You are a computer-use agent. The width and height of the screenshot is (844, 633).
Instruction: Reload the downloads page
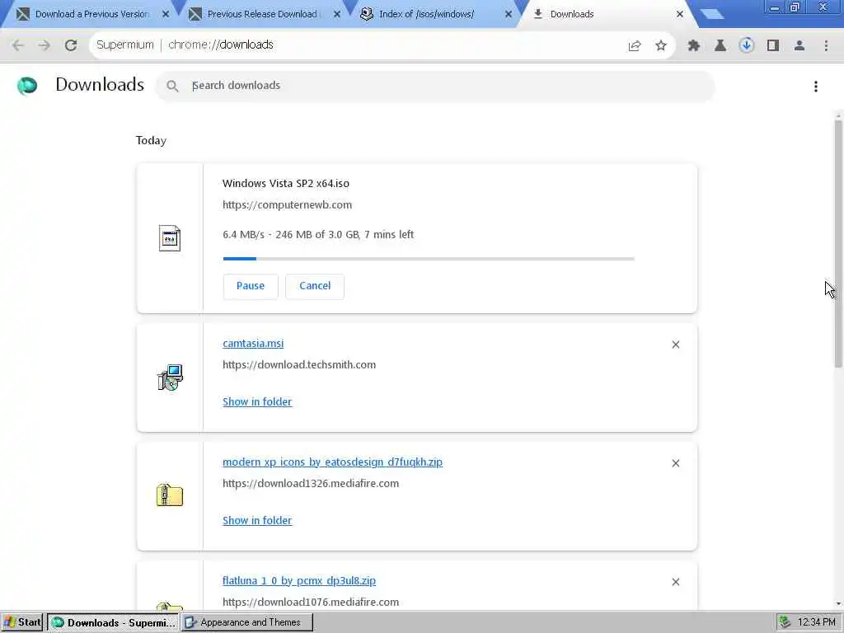[71, 45]
